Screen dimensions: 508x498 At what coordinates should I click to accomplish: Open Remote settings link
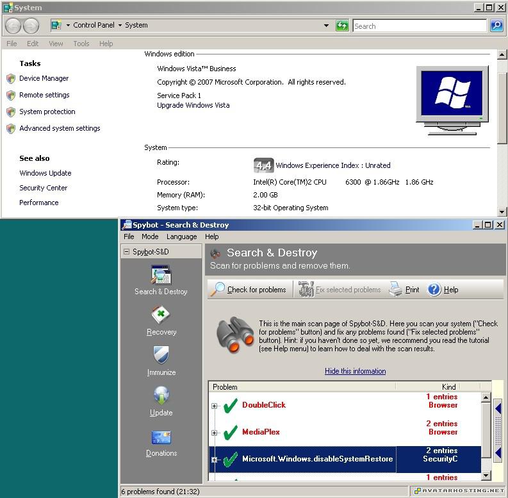44,95
